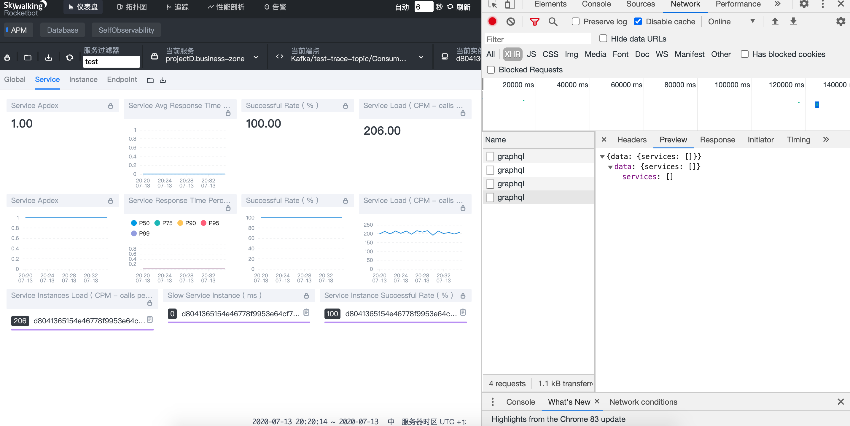Viewport: 850px width, 426px height.
Task: Click the service filter input field
Action: (x=111, y=62)
